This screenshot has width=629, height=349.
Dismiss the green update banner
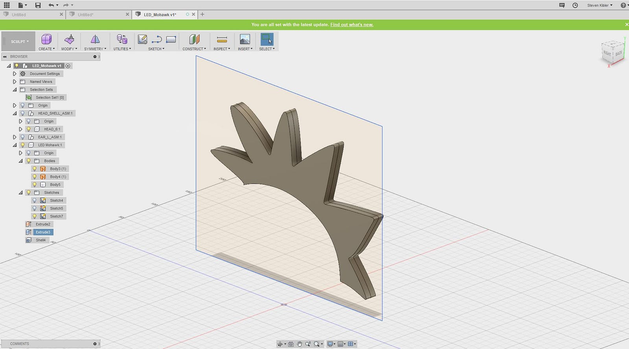click(x=627, y=24)
